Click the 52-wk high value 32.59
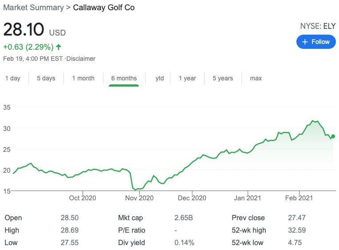This screenshot has height=250, width=339. click(297, 230)
